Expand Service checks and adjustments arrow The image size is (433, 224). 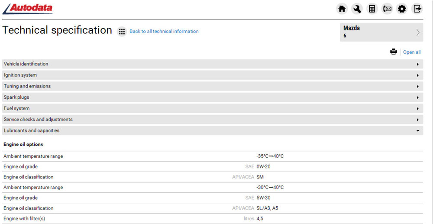tap(418, 120)
